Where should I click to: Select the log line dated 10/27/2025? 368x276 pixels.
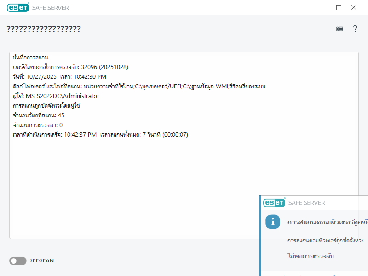[59, 77]
